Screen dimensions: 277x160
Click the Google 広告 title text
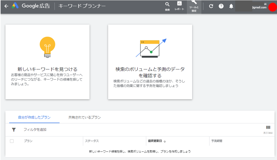click(36, 6)
